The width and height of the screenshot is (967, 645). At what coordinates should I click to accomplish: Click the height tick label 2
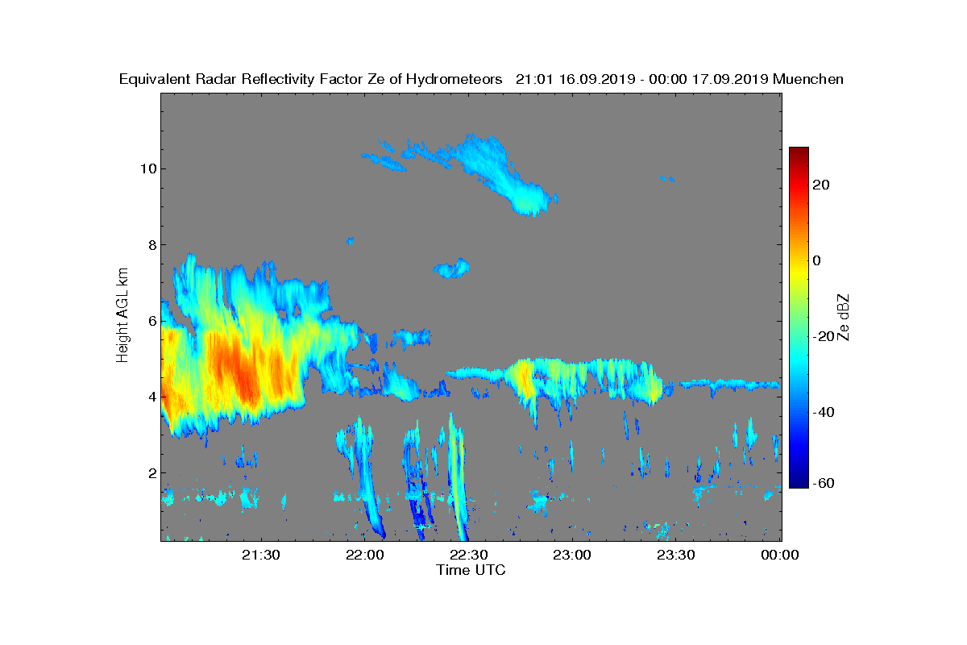click(151, 473)
